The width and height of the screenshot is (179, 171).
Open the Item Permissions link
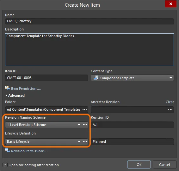pyautogui.click(x=26, y=89)
